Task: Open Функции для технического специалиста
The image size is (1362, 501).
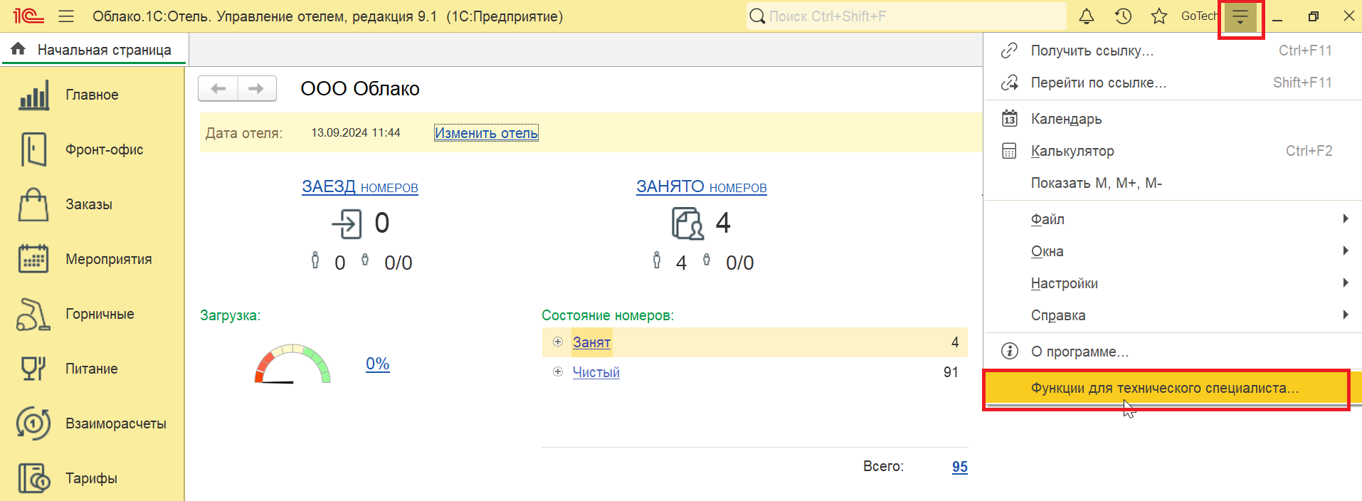Action: coord(1172,388)
